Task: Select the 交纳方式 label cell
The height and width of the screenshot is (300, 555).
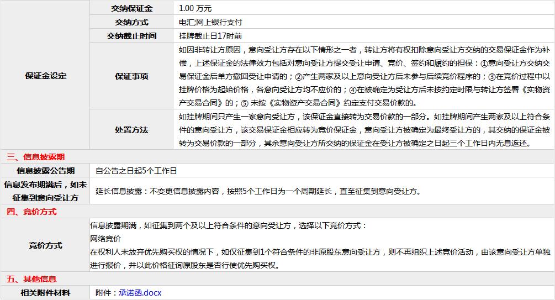Action: point(131,22)
